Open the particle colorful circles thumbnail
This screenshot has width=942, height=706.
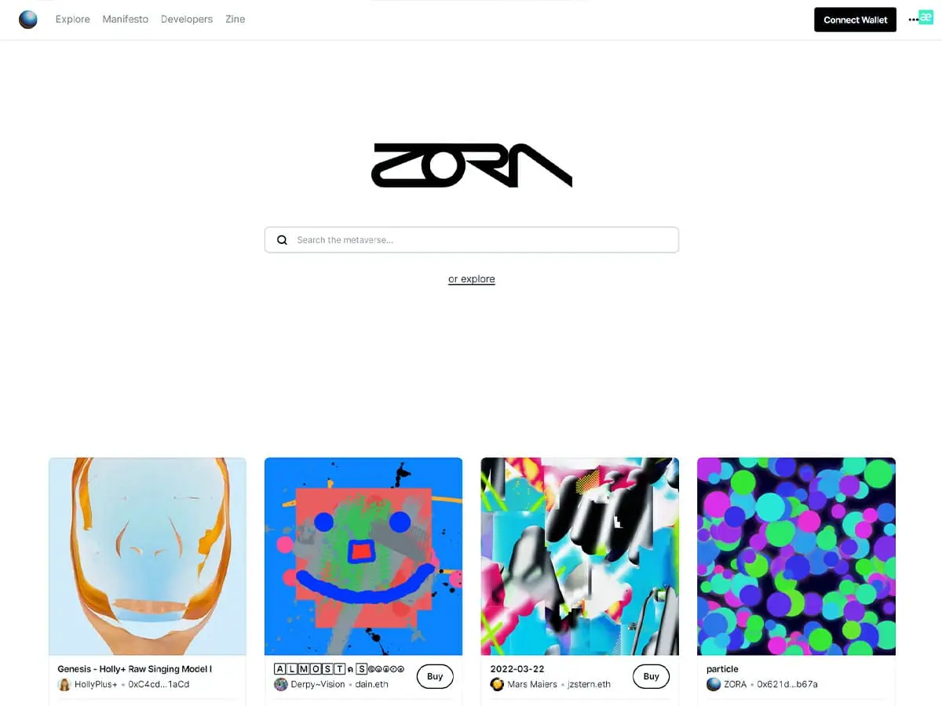click(x=796, y=556)
